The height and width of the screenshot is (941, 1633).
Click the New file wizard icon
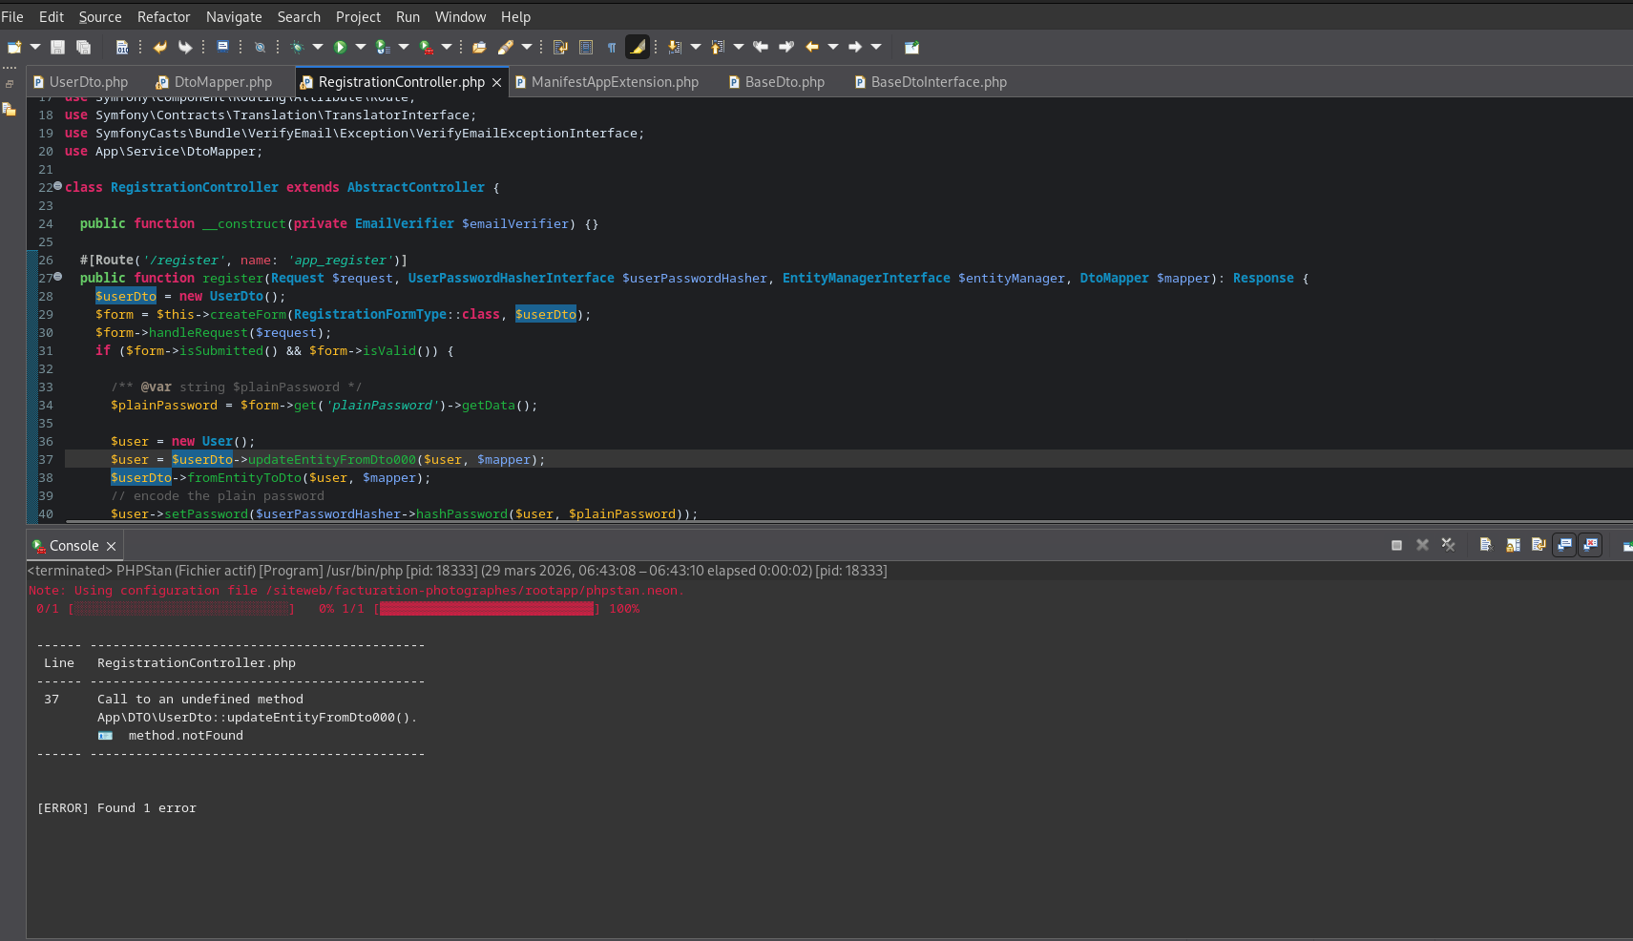(x=14, y=47)
